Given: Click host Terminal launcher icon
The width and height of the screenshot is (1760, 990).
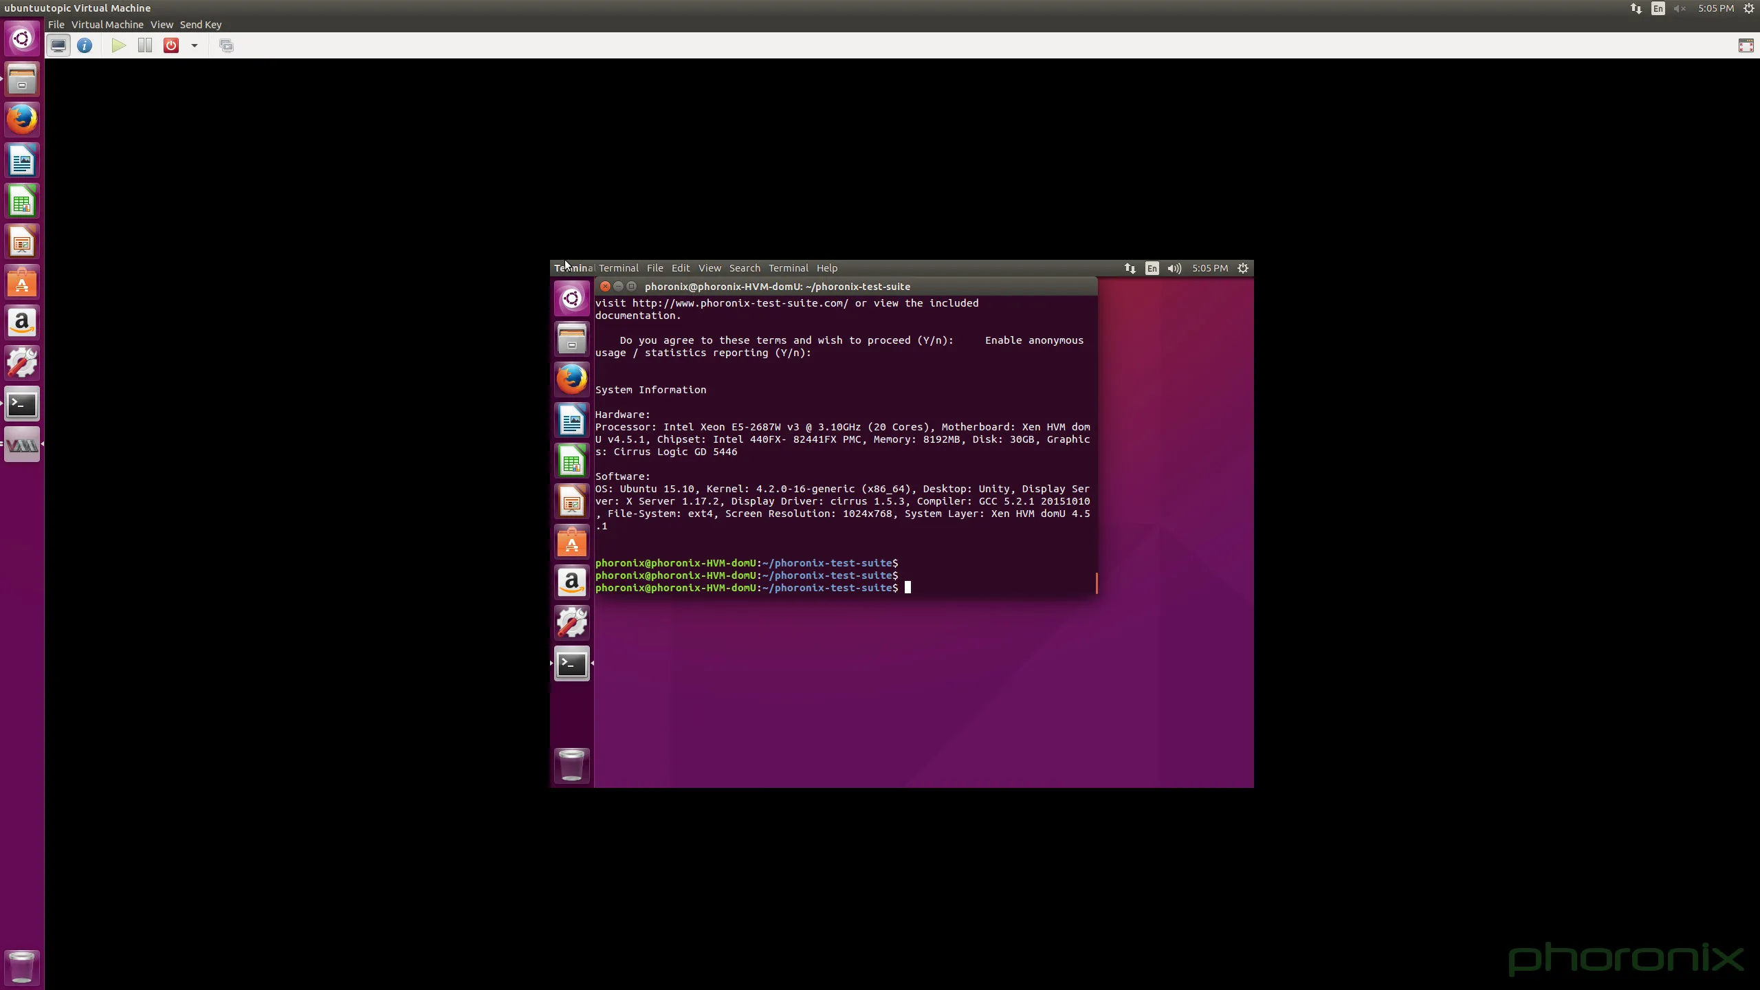Looking at the screenshot, I should click(x=22, y=404).
